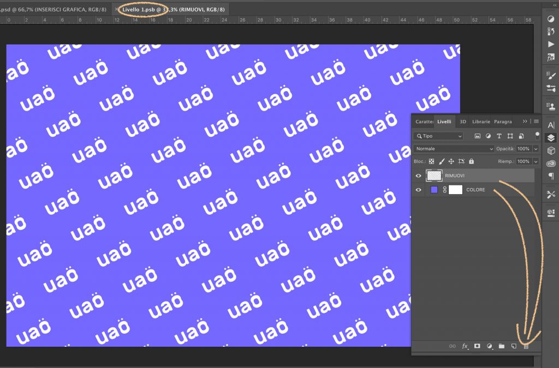Lock all properties with the padlock icon
Image resolution: width=559 pixels, height=368 pixels.
[471, 161]
